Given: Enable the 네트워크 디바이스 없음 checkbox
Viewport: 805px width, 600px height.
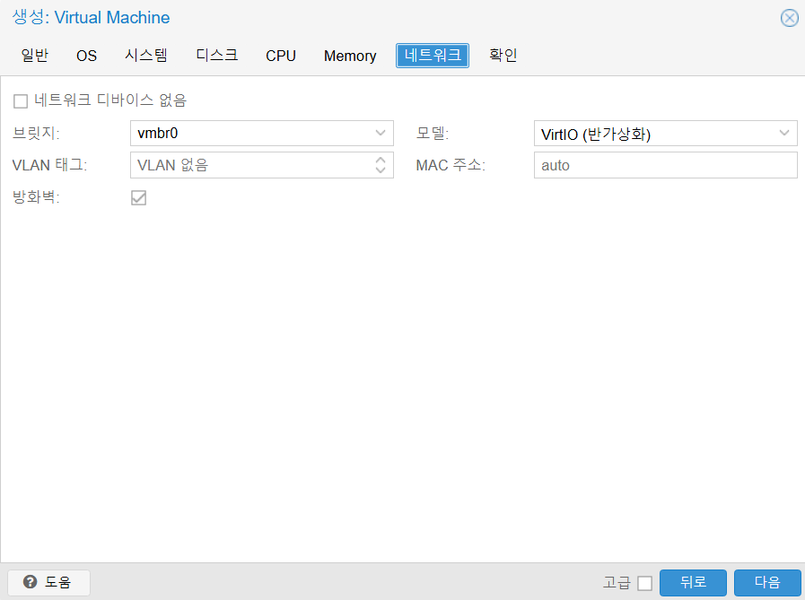Looking at the screenshot, I should point(21,101).
